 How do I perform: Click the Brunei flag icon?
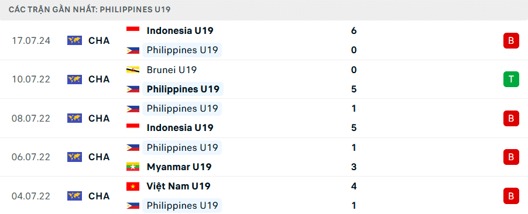tap(133, 70)
